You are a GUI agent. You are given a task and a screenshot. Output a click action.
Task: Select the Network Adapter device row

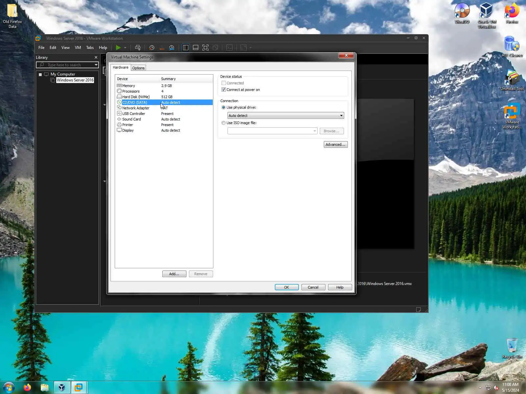(x=164, y=108)
